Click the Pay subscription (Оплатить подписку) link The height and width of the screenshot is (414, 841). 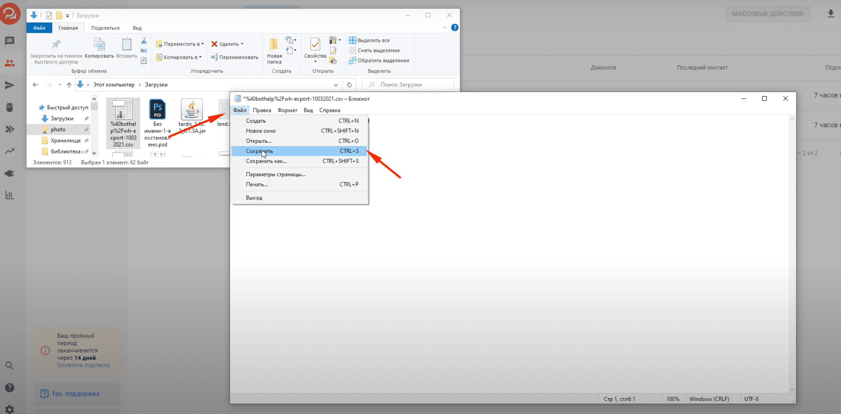[83, 365]
